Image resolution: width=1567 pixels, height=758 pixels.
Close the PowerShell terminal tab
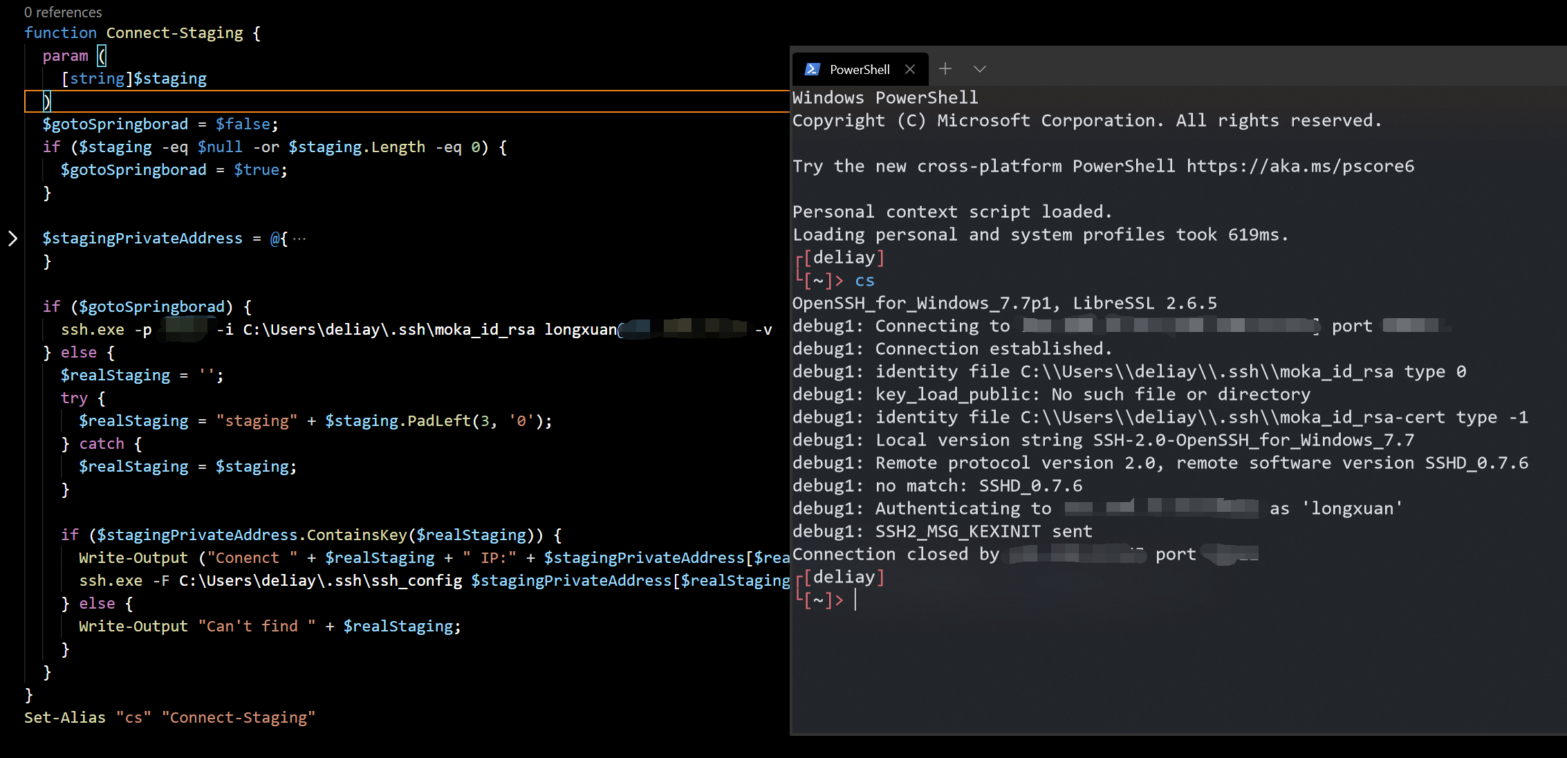910,68
